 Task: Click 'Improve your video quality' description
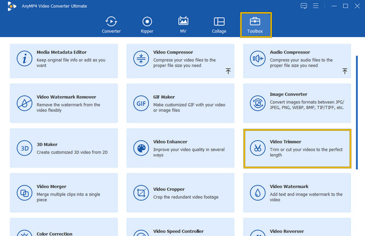[189, 152]
